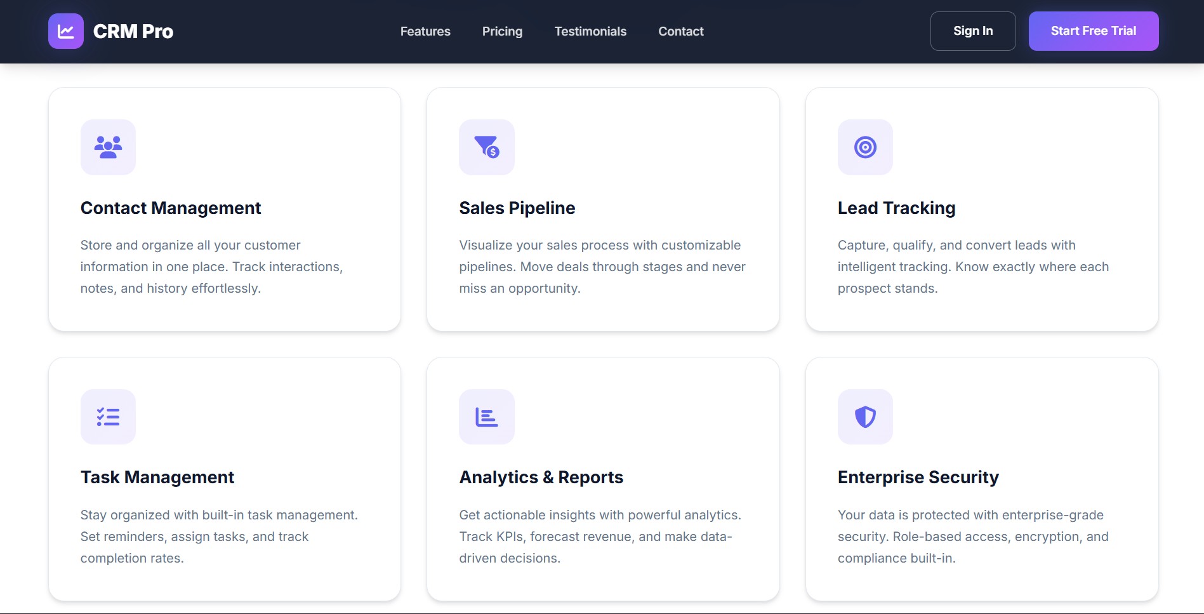Click the Enterprise Security description text
The height and width of the screenshot is (614, 1204).
coord(972,537)
